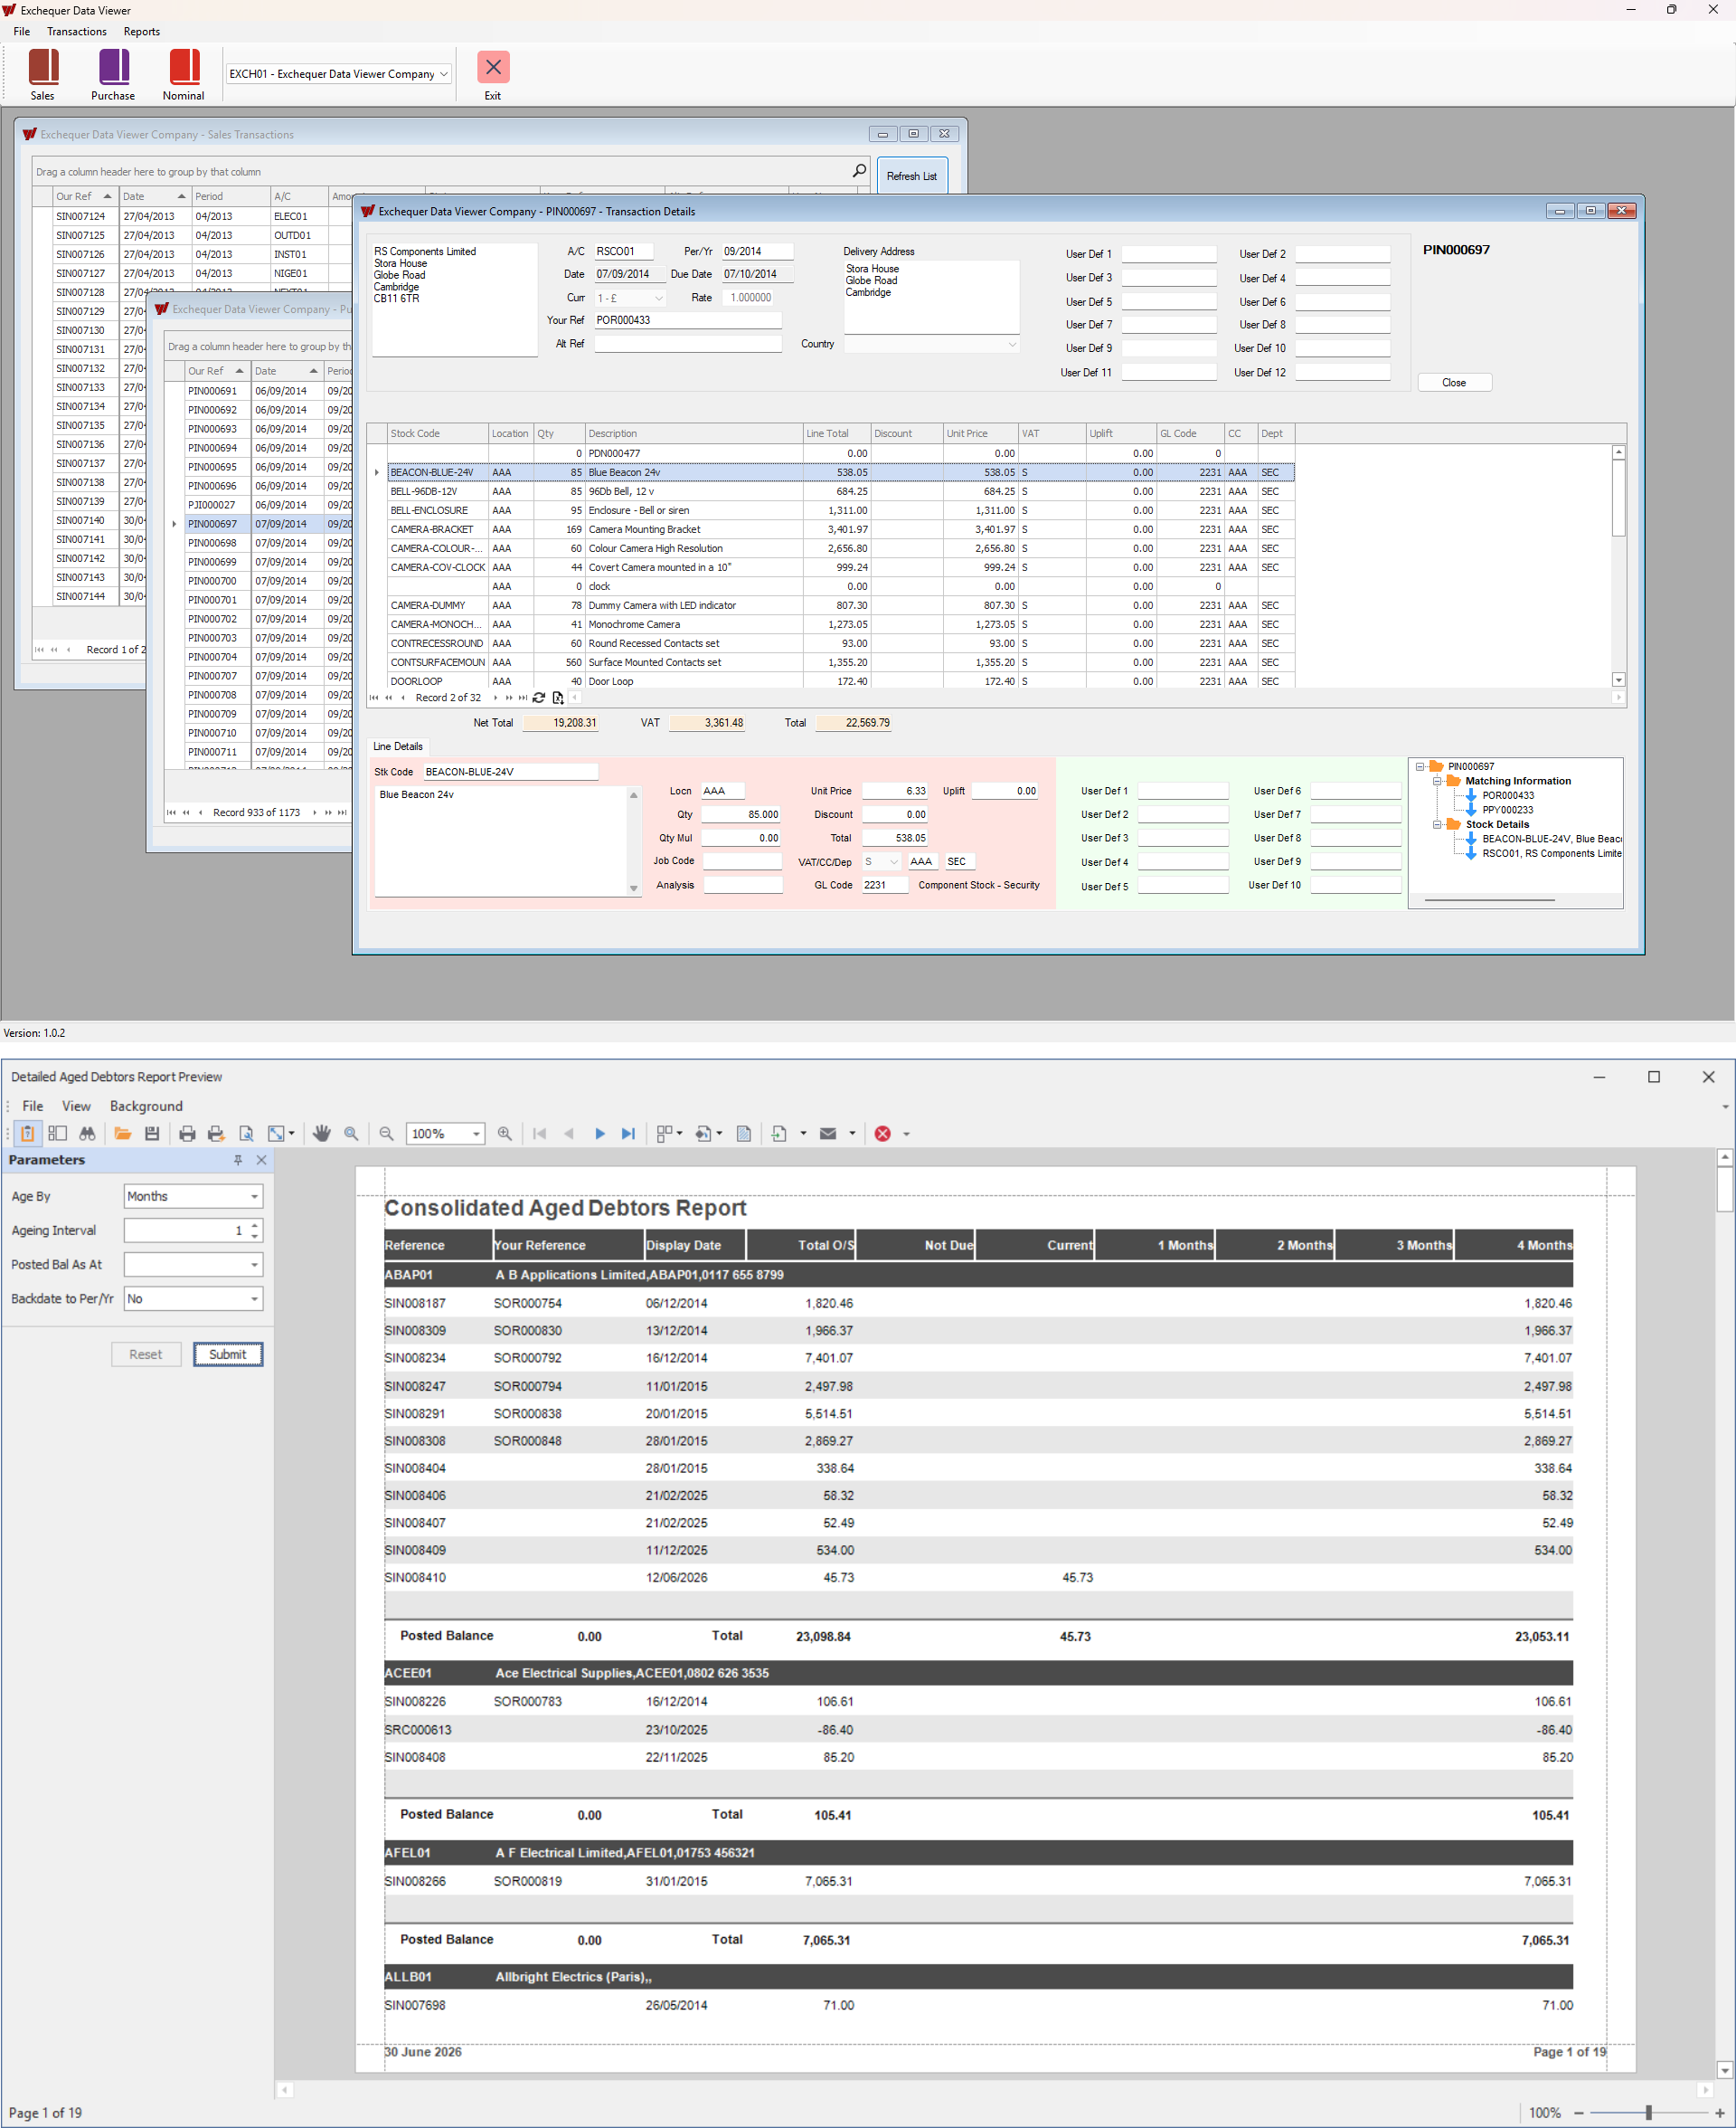This screenshot has height=2128, width=1736.
Task: Click the page background color icon
Action: (704, 1134)
